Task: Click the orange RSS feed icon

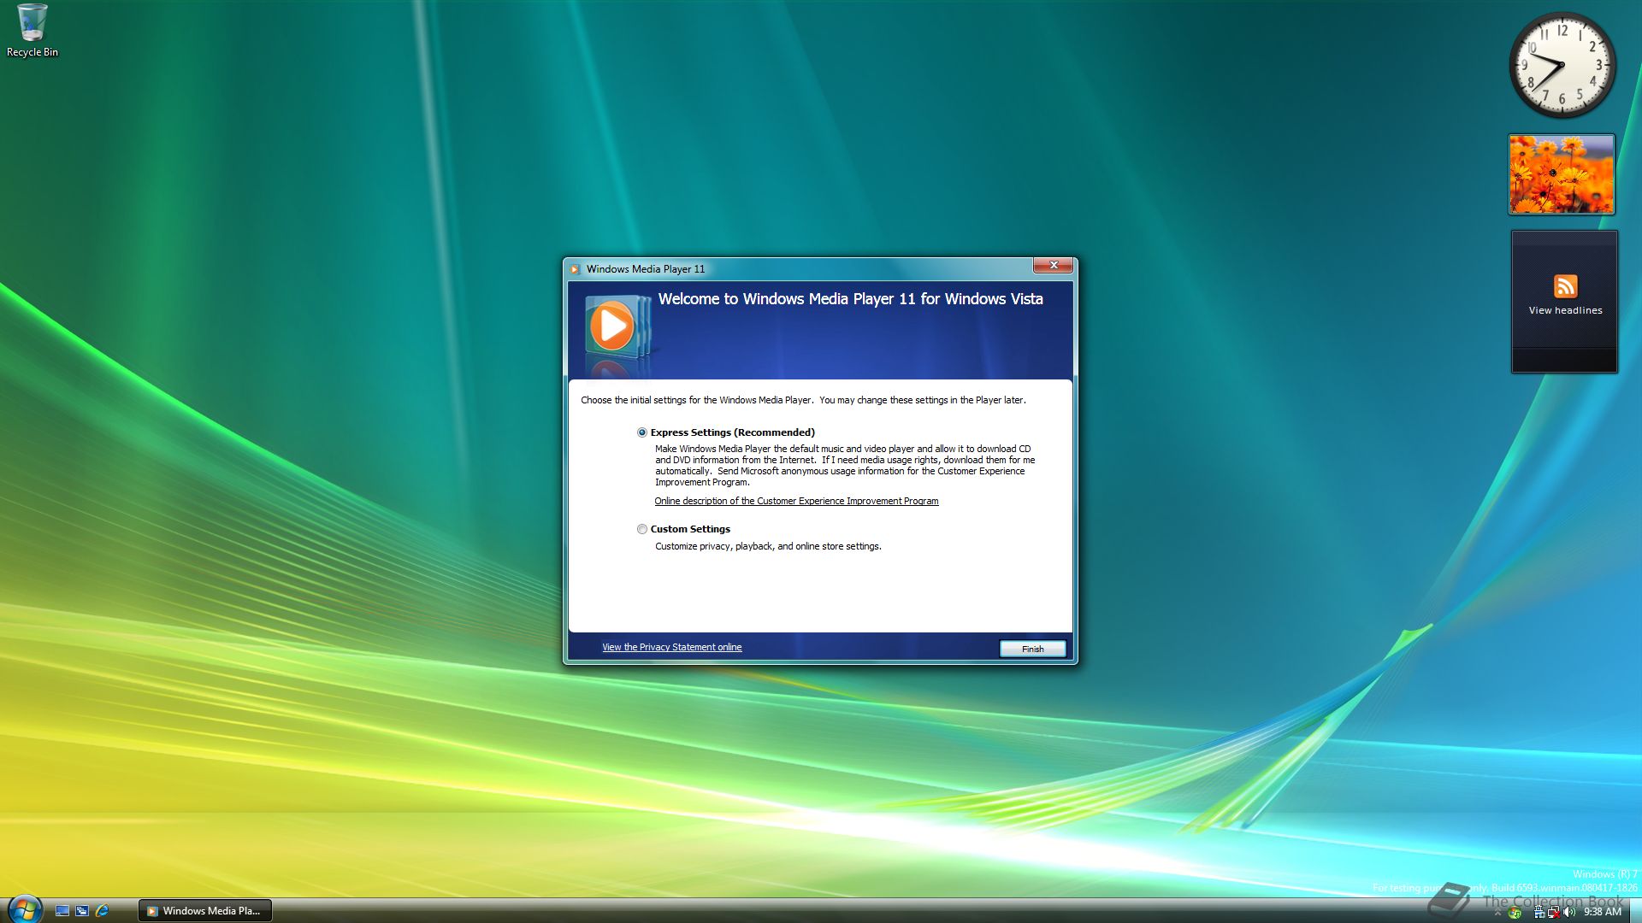Action: pos(1565,285)
